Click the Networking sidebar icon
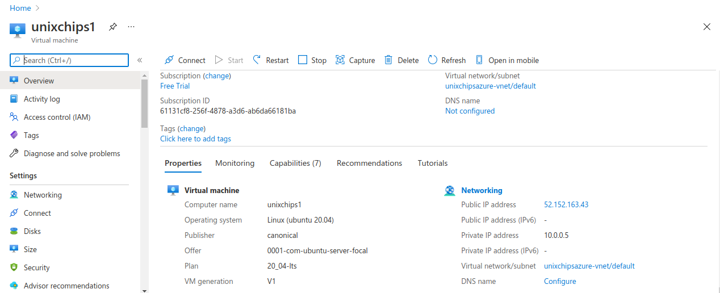720x293 pixels. tap(14, 195)
